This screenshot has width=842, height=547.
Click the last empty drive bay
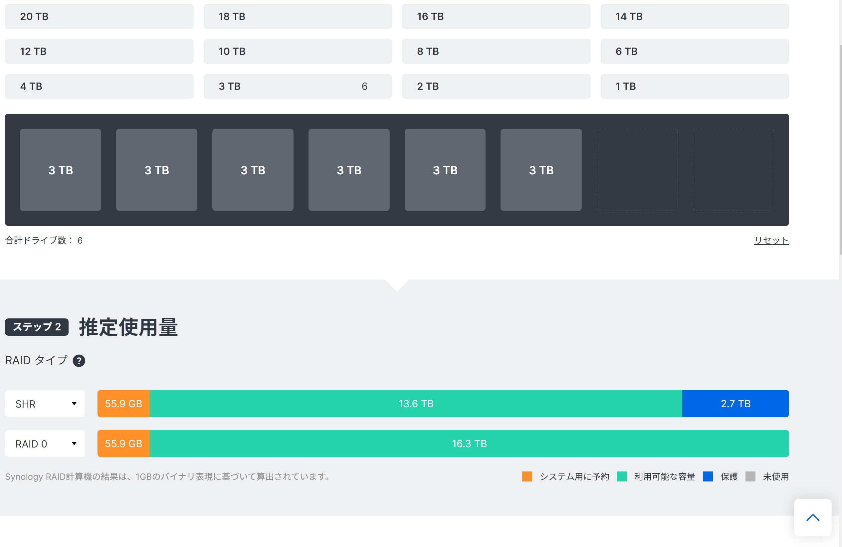(x=733, y=170)
